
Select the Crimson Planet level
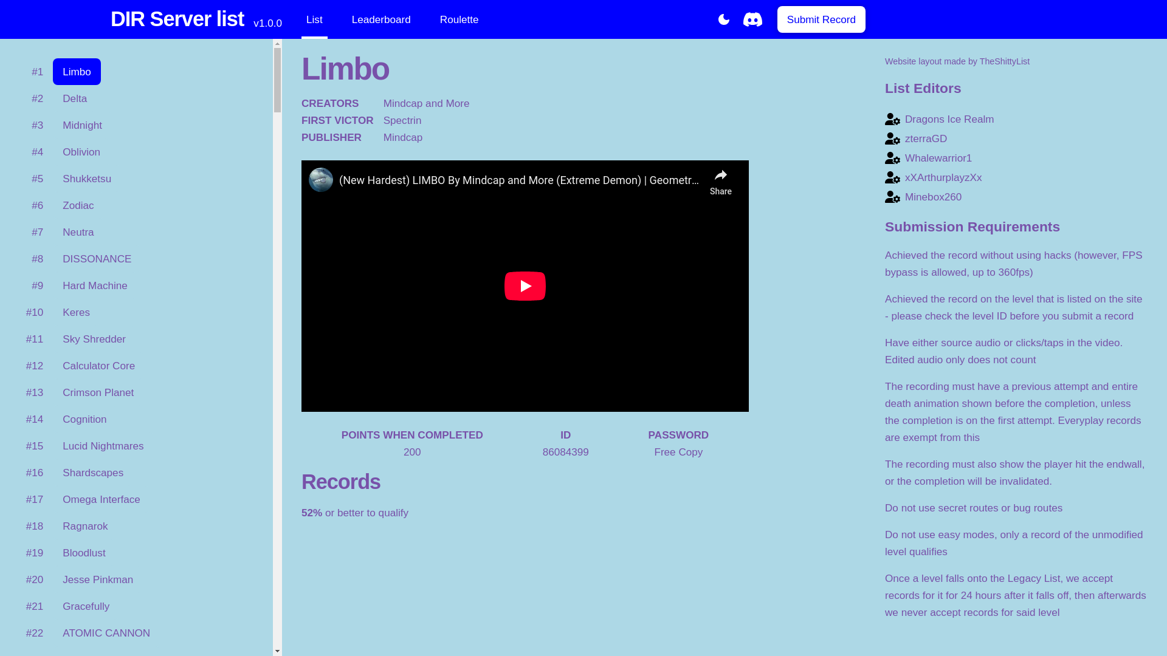98,392
